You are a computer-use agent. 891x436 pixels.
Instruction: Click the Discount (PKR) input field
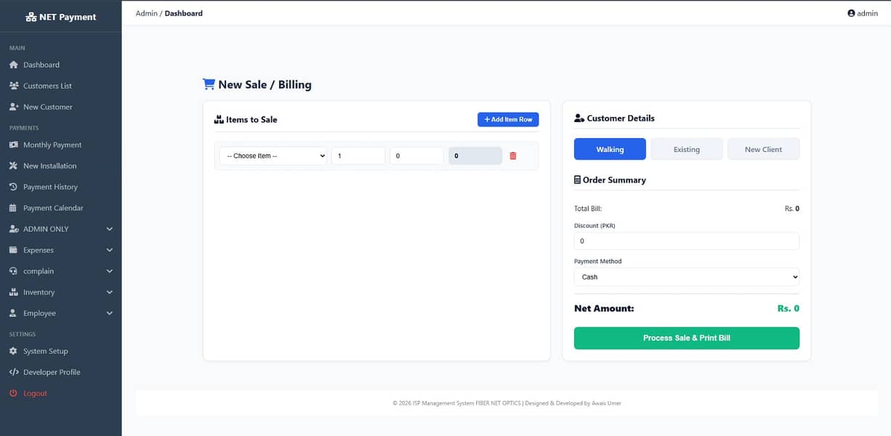click(x=687, y=241)
